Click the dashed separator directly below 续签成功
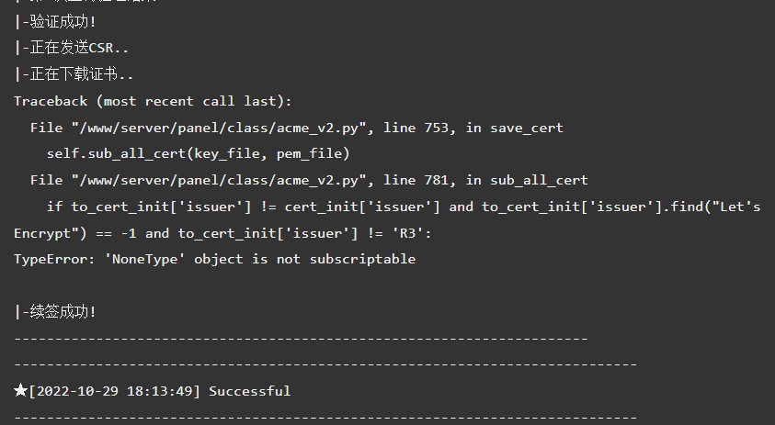This screenshot has height=425, width=775. pyautogui.click(x=301, y=339)
